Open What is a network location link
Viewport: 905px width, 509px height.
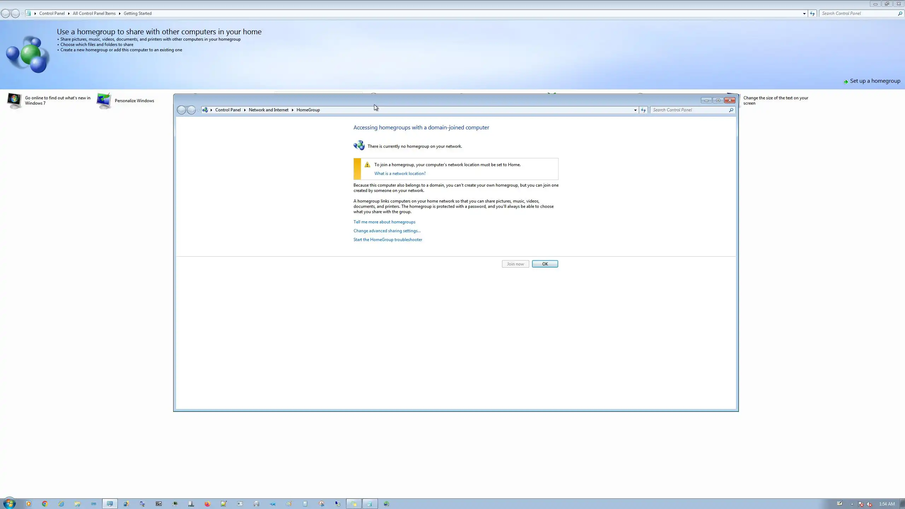click(x=400, y=174)
